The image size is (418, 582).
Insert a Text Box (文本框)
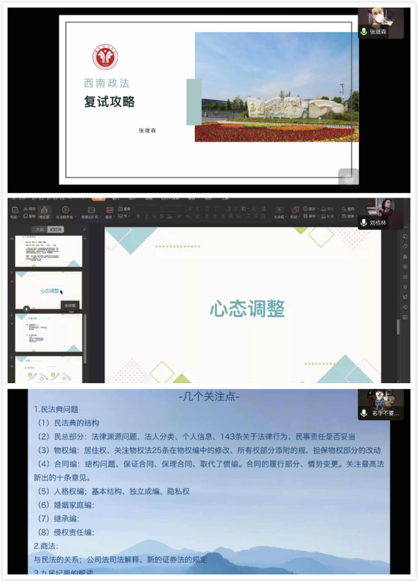tap(278, 211)
